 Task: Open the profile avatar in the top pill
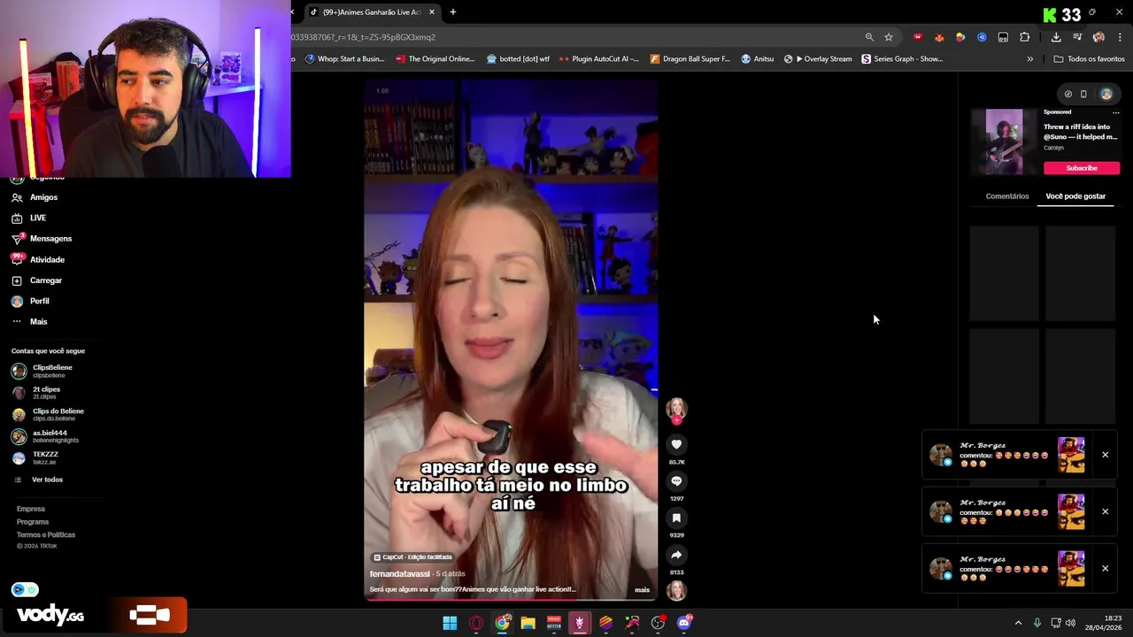click(1106, 94)
